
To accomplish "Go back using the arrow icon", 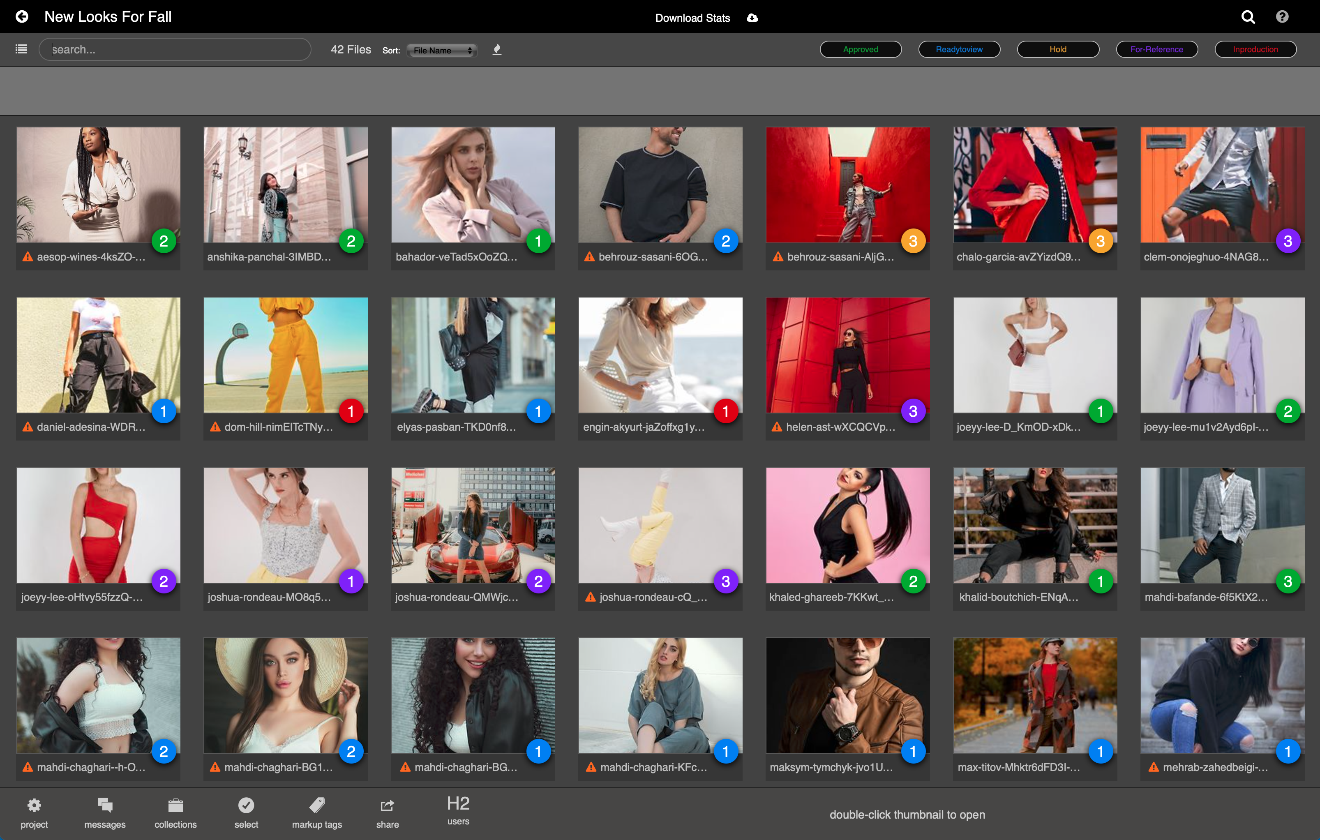I will coord(22,16).
